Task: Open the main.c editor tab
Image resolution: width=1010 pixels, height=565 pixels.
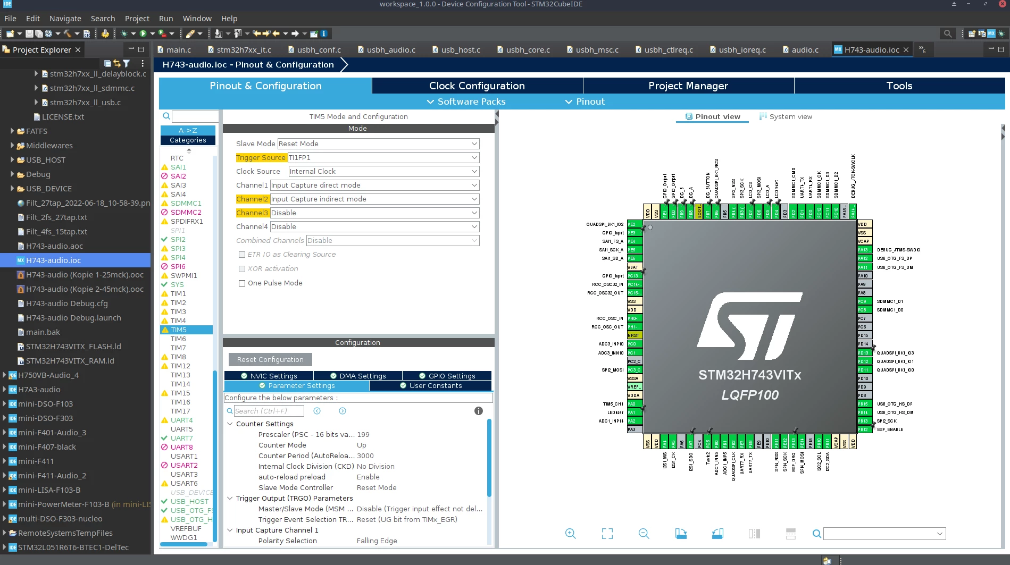Action: pyautogui.click(x=174, y=50)
